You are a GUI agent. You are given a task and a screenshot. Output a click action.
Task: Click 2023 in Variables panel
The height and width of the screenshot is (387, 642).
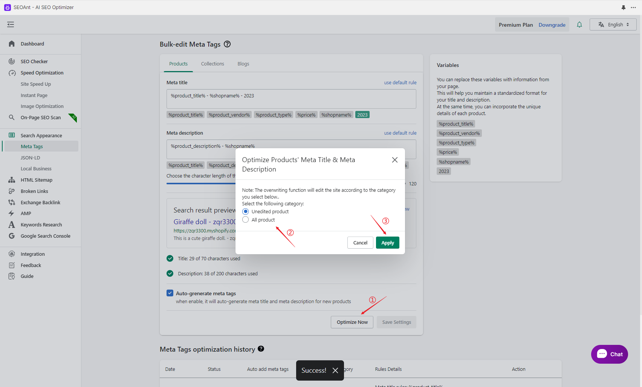[444, 171]
